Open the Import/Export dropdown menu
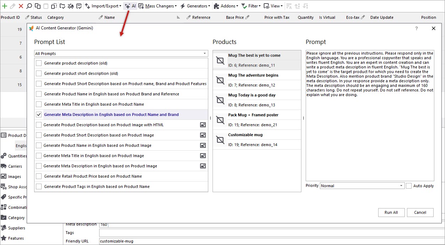The width and height of the screenshot is (445, 245). click(x=103, y=6)
